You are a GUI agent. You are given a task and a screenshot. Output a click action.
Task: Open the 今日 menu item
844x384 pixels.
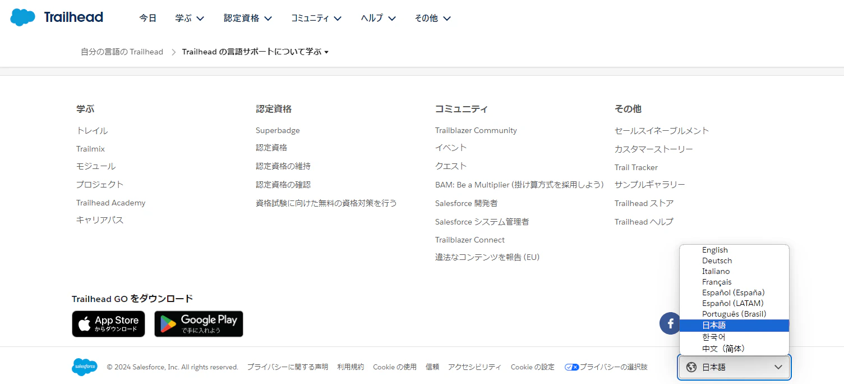[148, 18]
